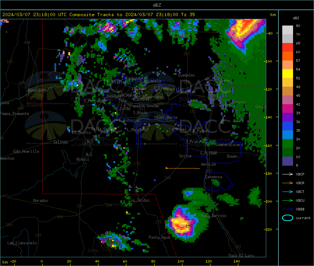The width and height of the screenshot is (314, 266).
Task: Click the 'Aero_GA' map label
Action: pyautogui.click(x=209, y=164)
